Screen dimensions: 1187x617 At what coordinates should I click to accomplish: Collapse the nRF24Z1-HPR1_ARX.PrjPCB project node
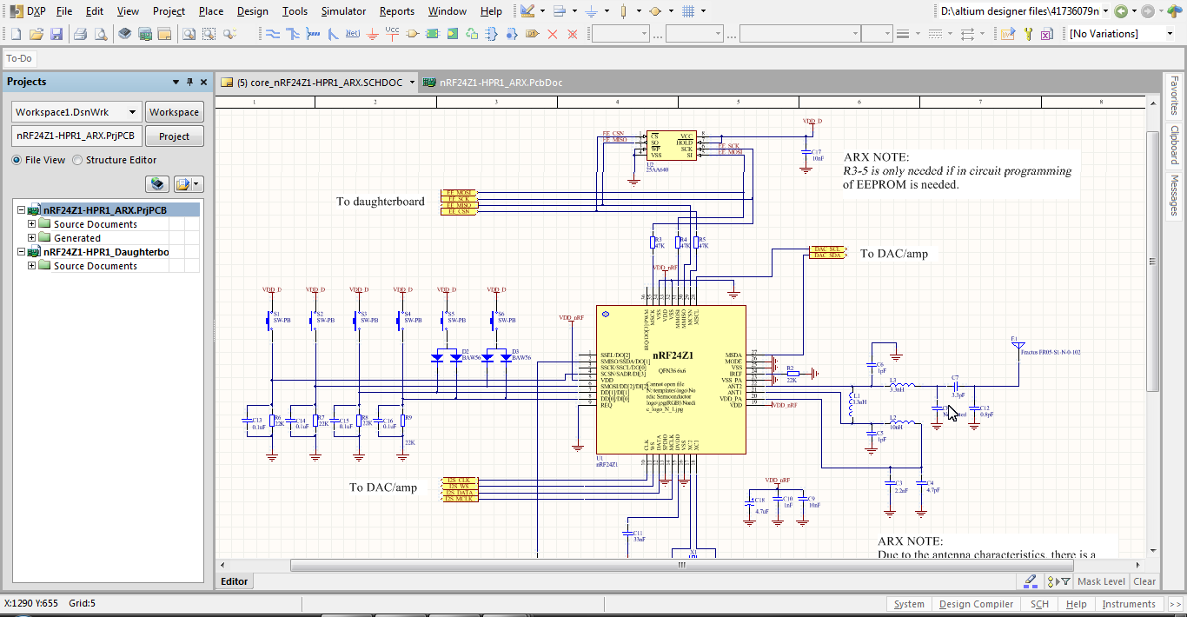(21, 210)
